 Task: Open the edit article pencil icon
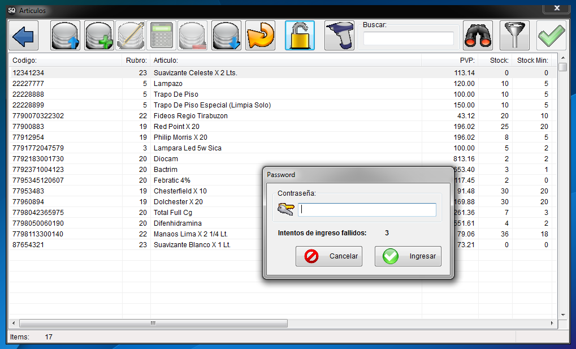point(131,35)
